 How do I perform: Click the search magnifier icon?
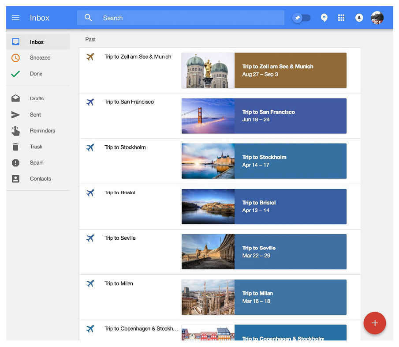[88, 18]
